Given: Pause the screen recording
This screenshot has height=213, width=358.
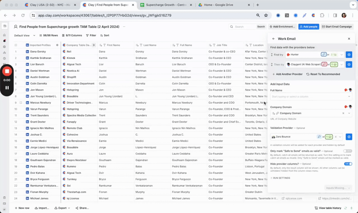Looking at the screenshot, I should coord(7,88).
